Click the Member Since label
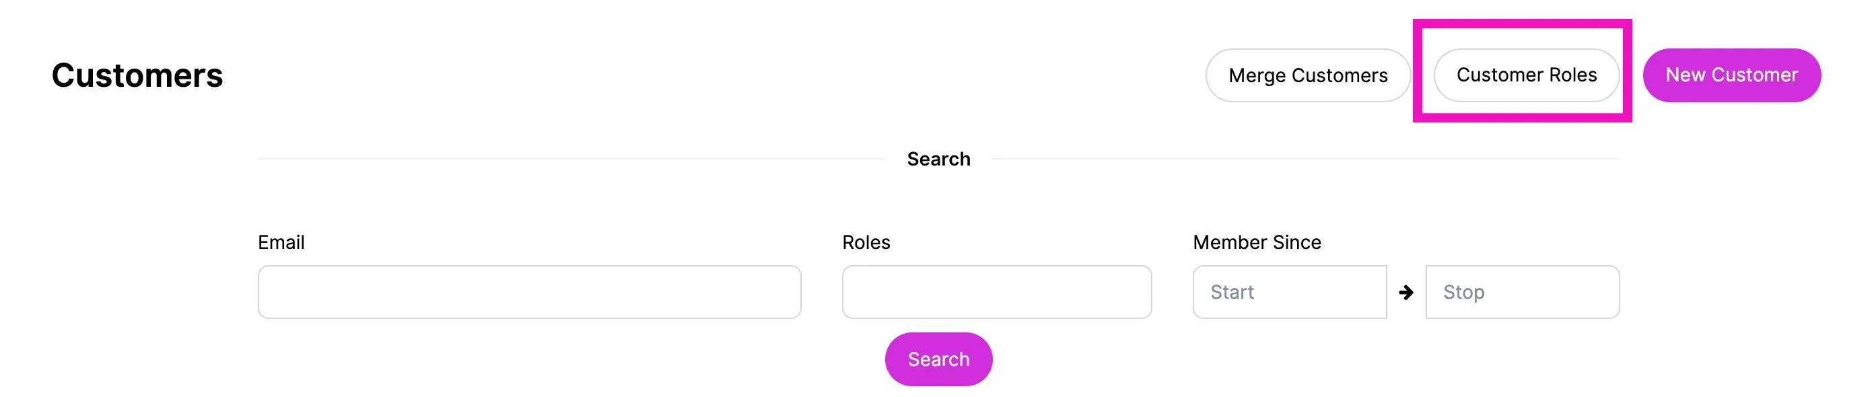The image size is (1874, 397). click(x=1256, y=242)
